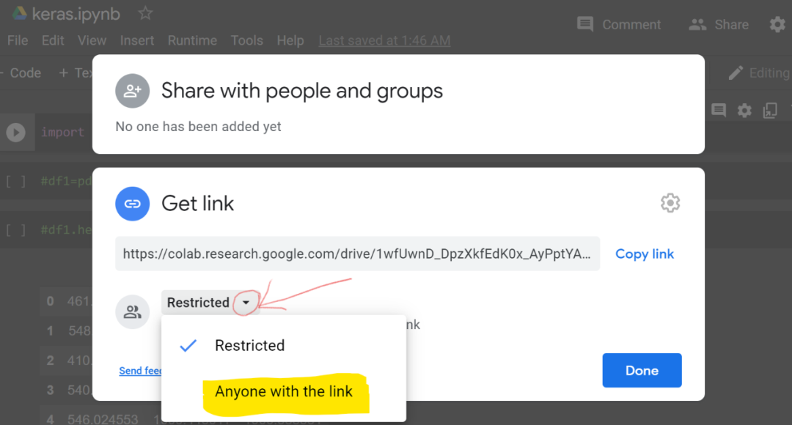The width and height of the screenshot is (792, 425).
Task: Mirror cell in tab icon
Action: [770, 110]
